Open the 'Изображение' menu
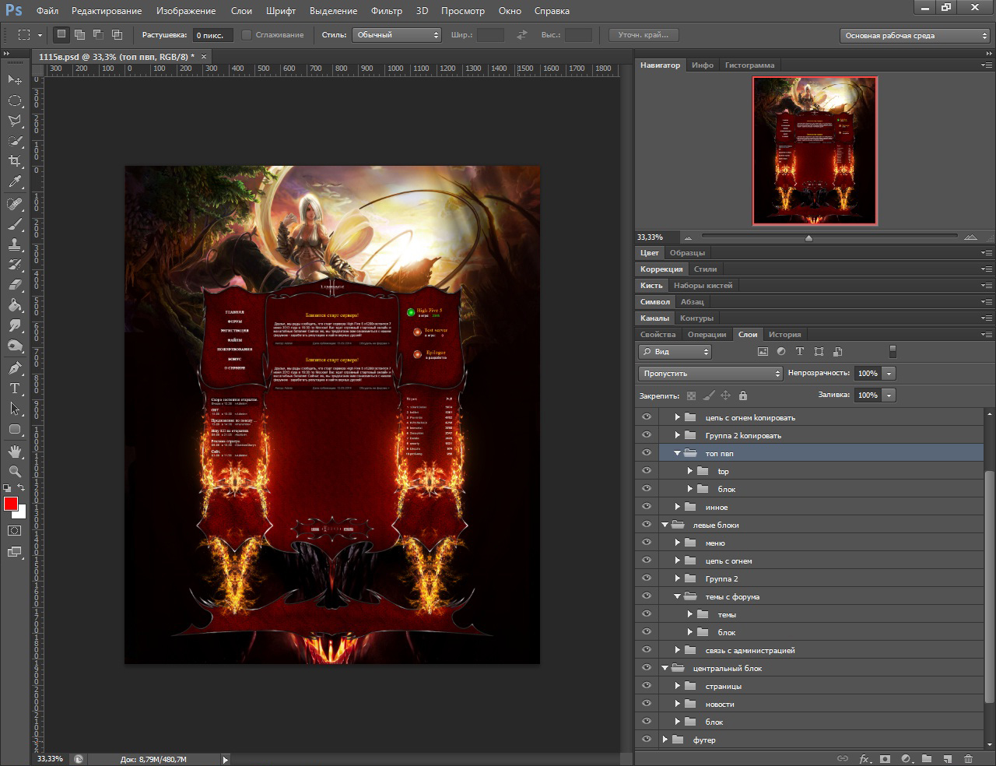This screenshot has width=996, height=766. point(186,11)
